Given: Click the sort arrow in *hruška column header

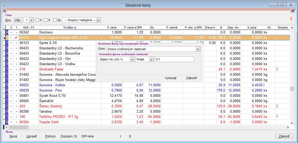Looking at the screenshot, I should coord(75,27).
